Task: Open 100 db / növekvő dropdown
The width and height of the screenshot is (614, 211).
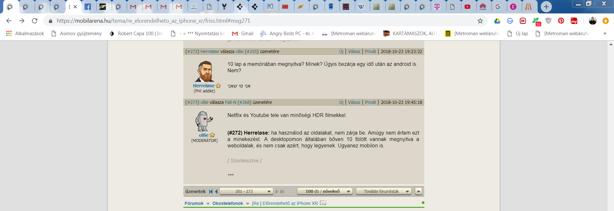Action: (325, 191)
